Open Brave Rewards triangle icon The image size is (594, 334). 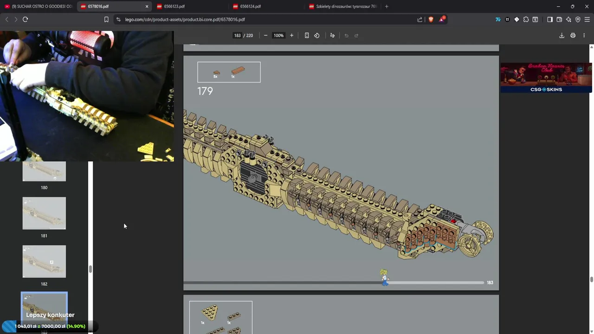[442, 19]
